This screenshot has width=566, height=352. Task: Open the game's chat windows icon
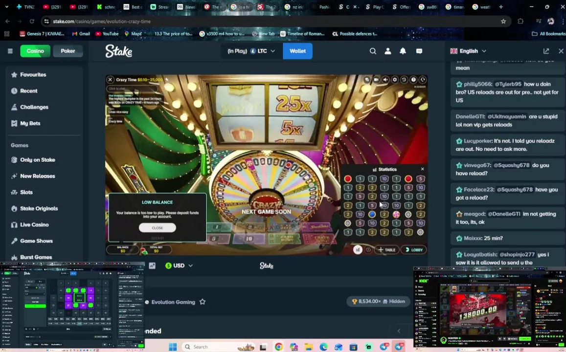pos(367,80)
